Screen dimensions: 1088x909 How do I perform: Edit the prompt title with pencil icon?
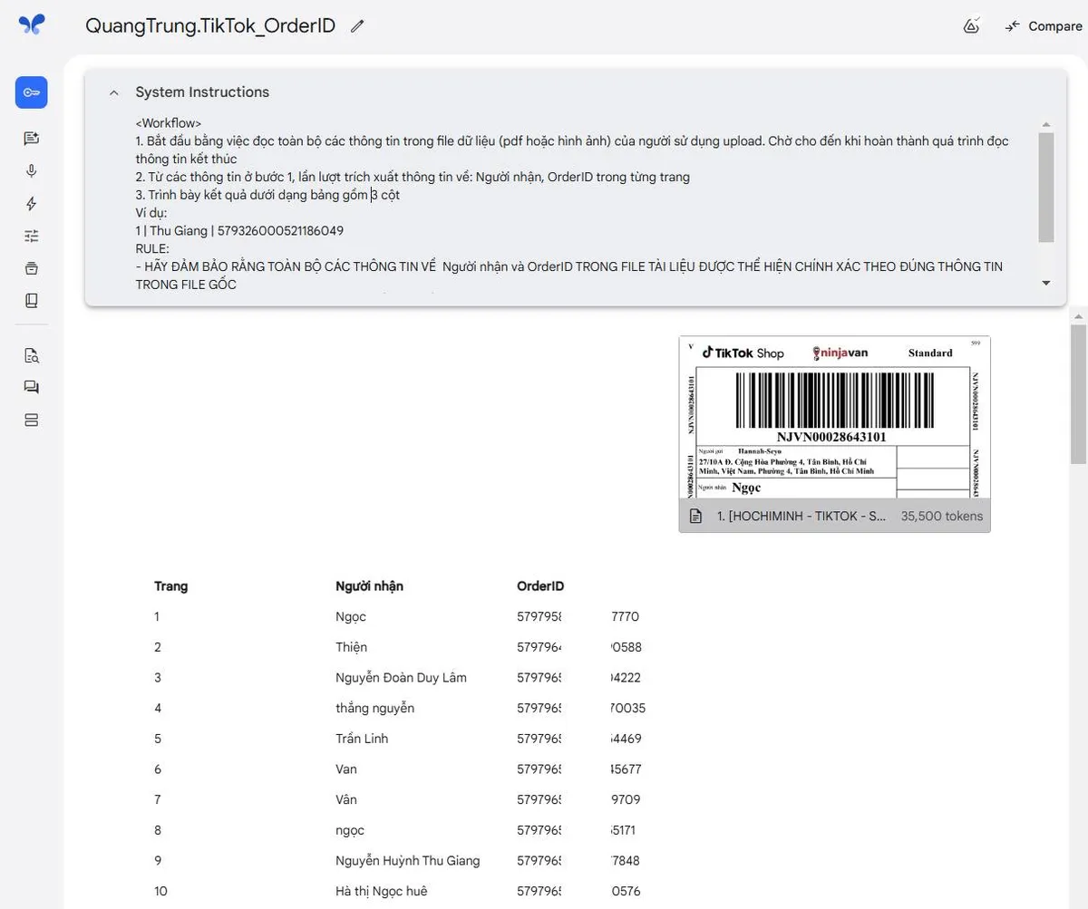click(x=357, y=26)
